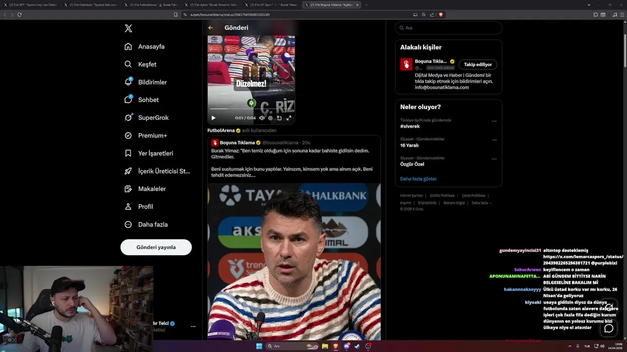Expand Daha fazla footer menu

click(x=482, y=203)
